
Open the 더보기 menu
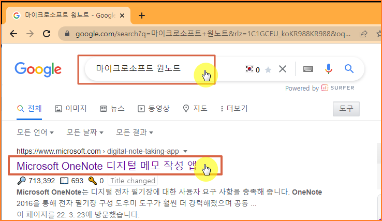click(x=234, y=108)
